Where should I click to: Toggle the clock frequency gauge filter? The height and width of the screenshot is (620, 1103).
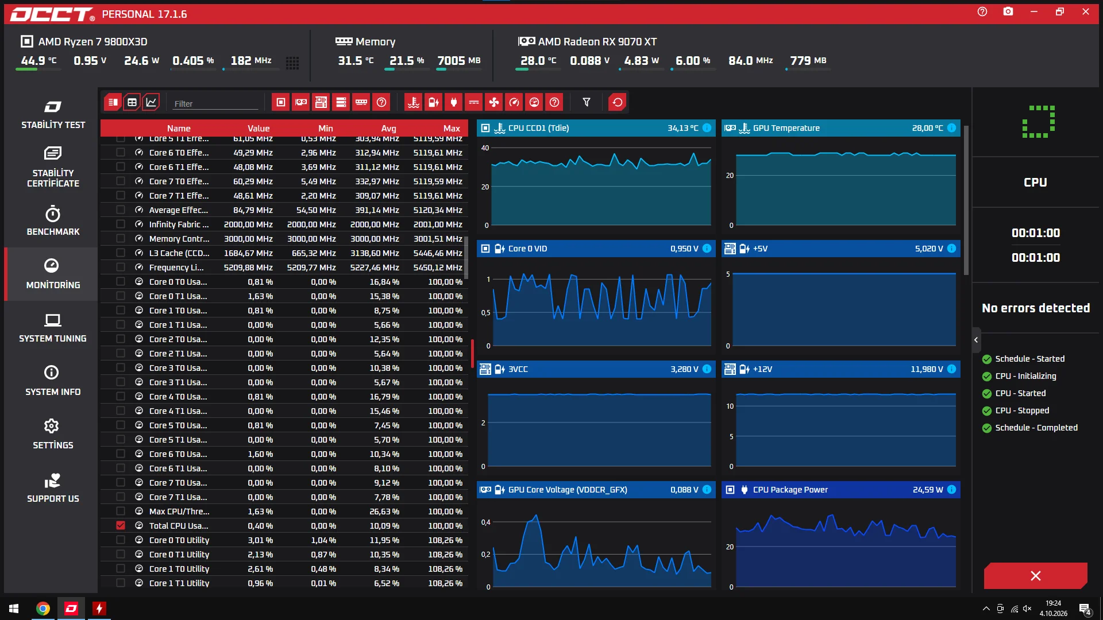(514, 103)
